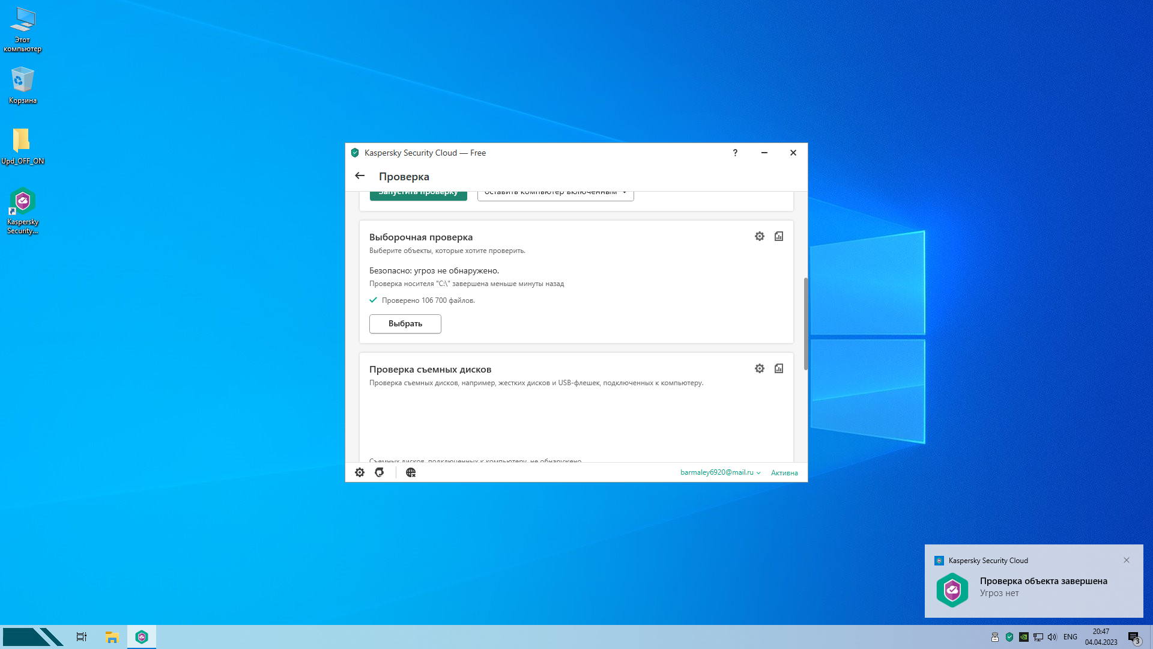Click the Выбрать button
The height and width of the screenshot is (649, 1153).
(x=405, y=324)
